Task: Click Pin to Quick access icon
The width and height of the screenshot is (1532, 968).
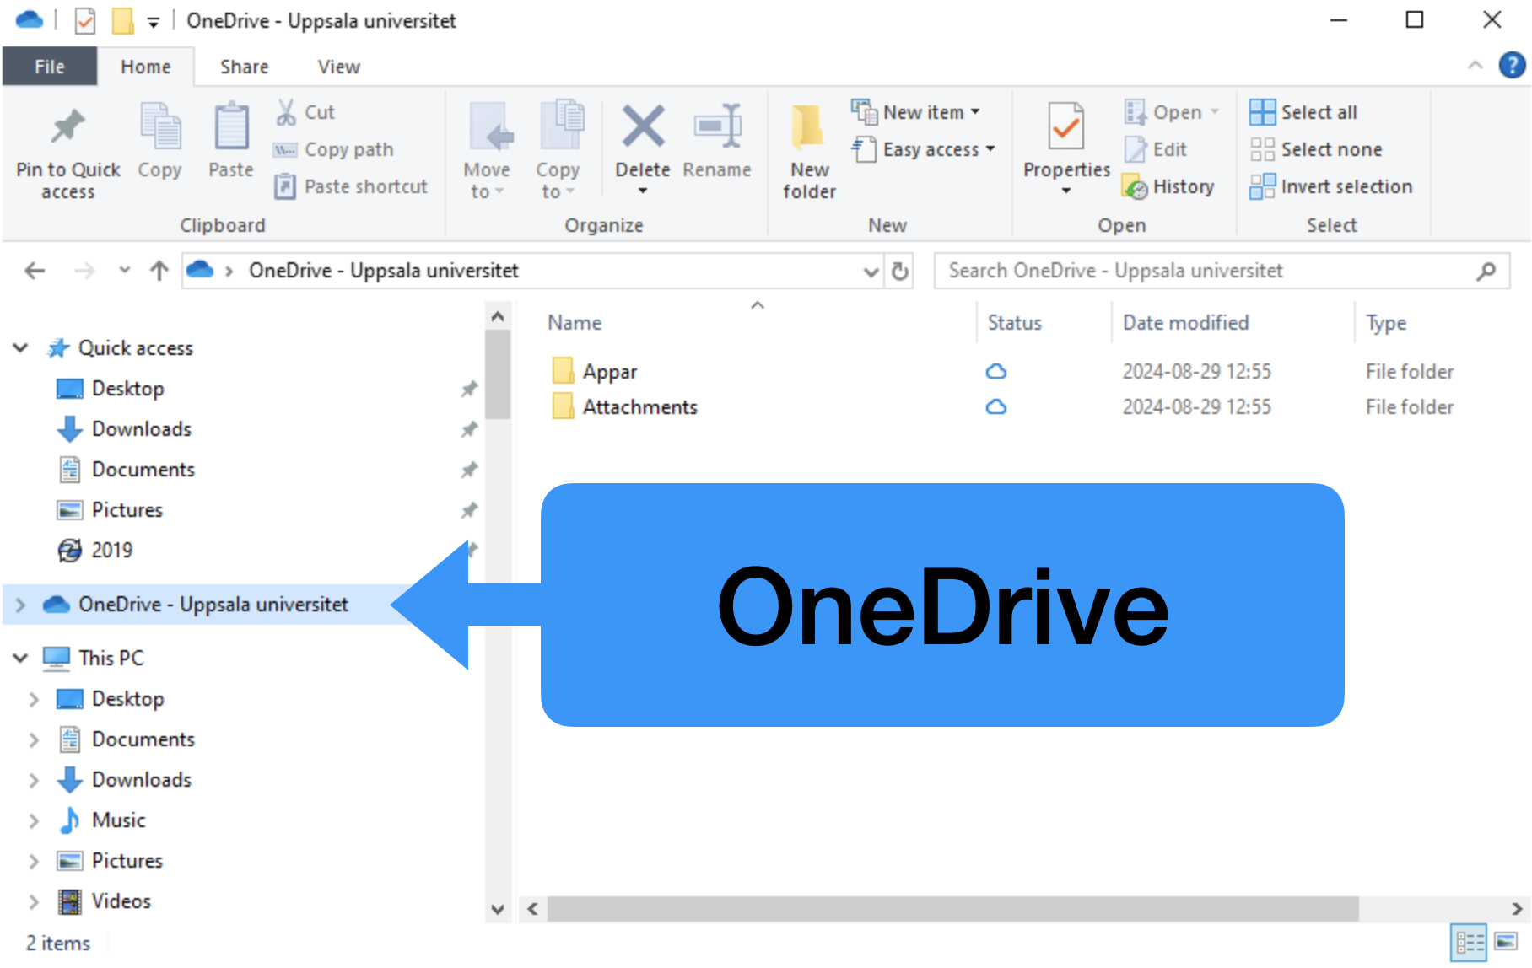Action: (68, 128)
